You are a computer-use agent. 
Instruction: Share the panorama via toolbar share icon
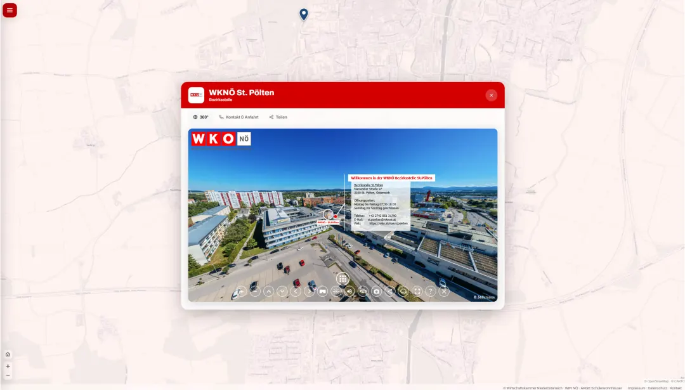pos(390,291)
